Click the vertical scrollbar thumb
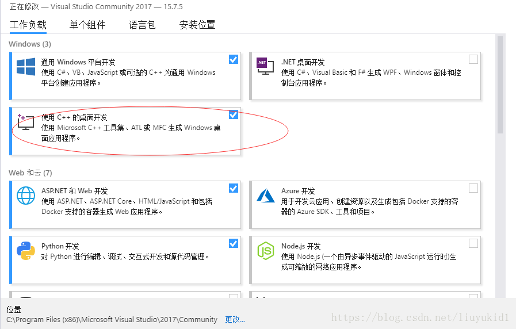The width and height of the screenshot is (516, 329). coord(500,85)
